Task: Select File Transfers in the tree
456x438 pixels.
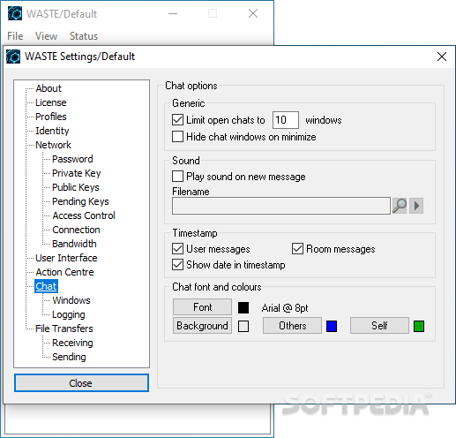Action: click(64, 328)
